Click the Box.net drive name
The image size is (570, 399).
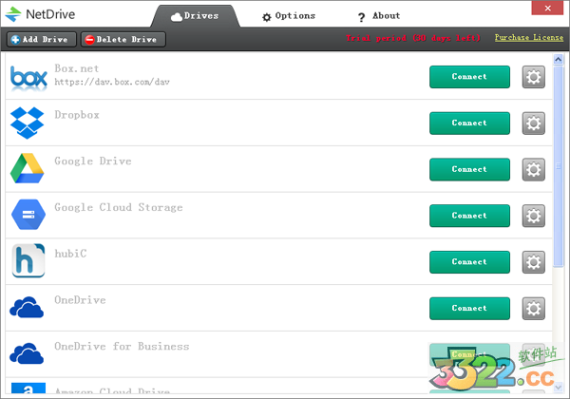pos(77,68)
